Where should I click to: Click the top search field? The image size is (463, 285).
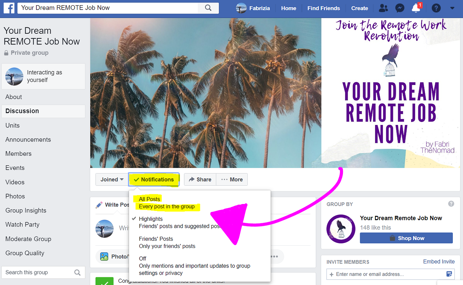[107, 8]
